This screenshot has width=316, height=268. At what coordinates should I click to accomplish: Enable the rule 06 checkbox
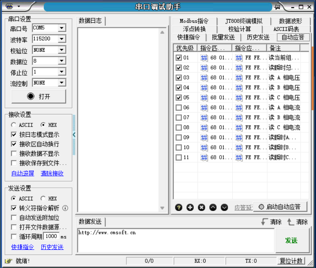click(x=179, y=108)
